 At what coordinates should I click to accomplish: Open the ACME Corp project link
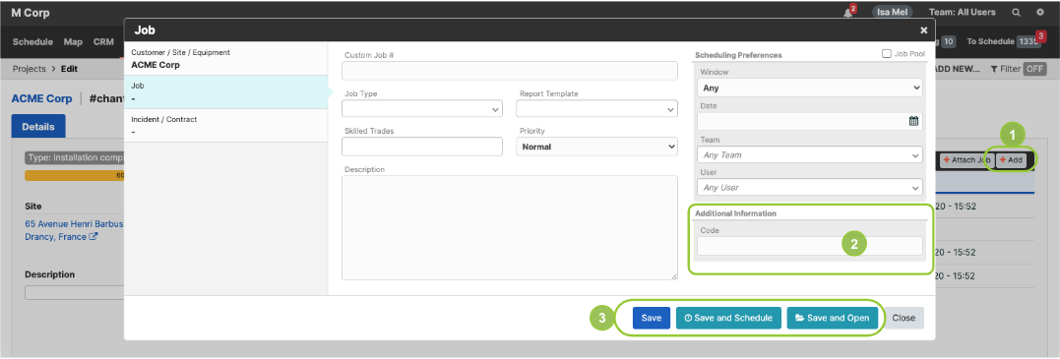[x=42, y=98]
